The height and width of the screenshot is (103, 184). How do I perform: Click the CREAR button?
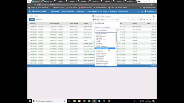pyautogui.click(x=32, y=20)
